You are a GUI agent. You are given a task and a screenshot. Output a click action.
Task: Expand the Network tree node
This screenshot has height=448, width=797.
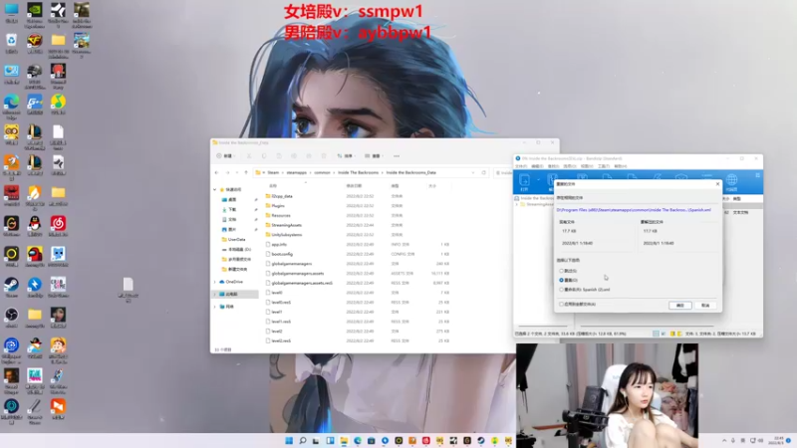[x=215, y=307]
